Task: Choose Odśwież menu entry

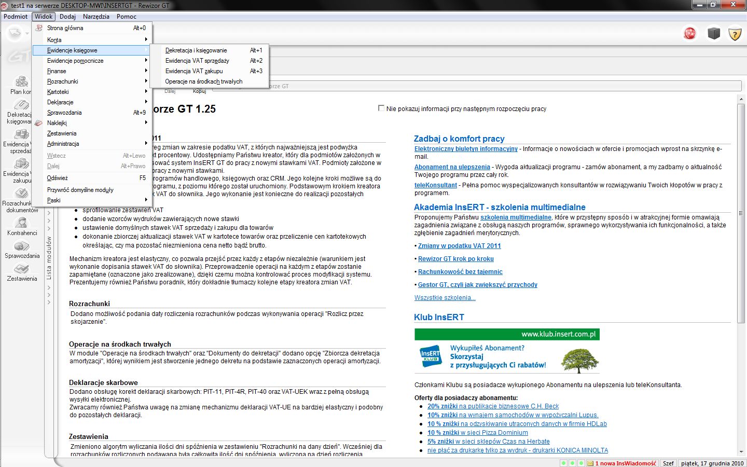Action: 91,178
